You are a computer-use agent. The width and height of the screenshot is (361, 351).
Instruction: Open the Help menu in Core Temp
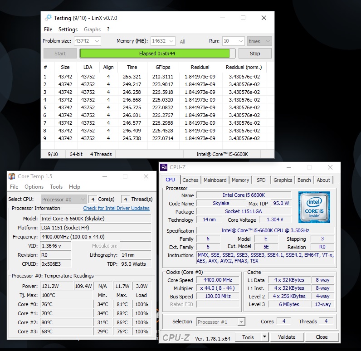[74, 187]
